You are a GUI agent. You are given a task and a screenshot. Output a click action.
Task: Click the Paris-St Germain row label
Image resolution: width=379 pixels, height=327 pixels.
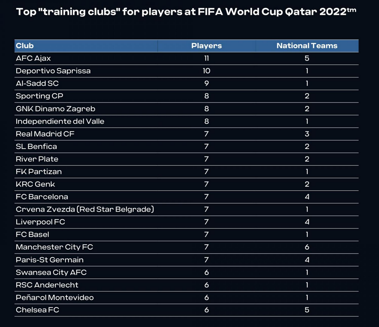[50, 260]
